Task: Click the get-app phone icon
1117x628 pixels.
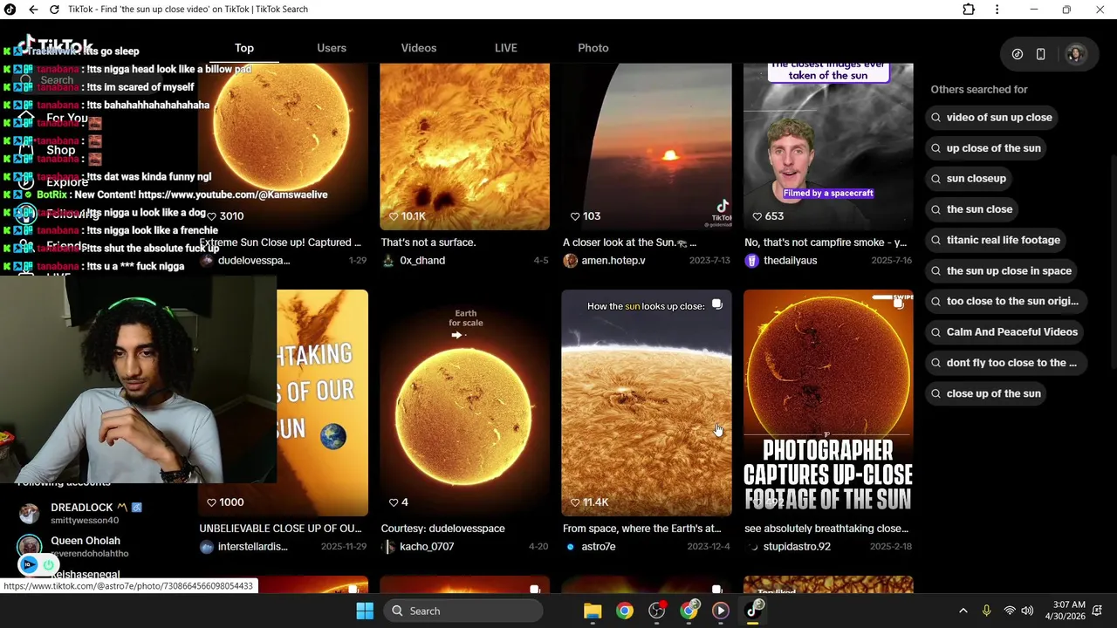Action: point(1040,54)
